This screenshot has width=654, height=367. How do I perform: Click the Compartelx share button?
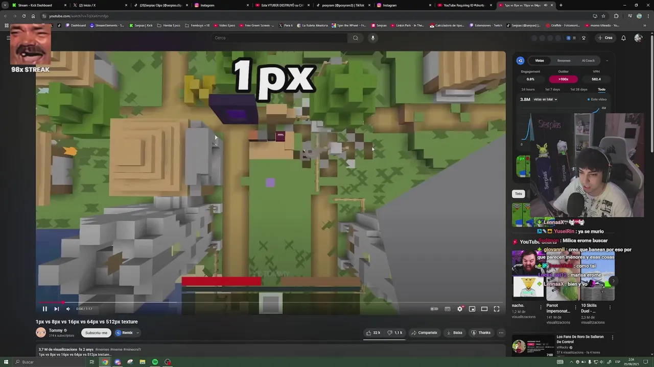(425, 333)
